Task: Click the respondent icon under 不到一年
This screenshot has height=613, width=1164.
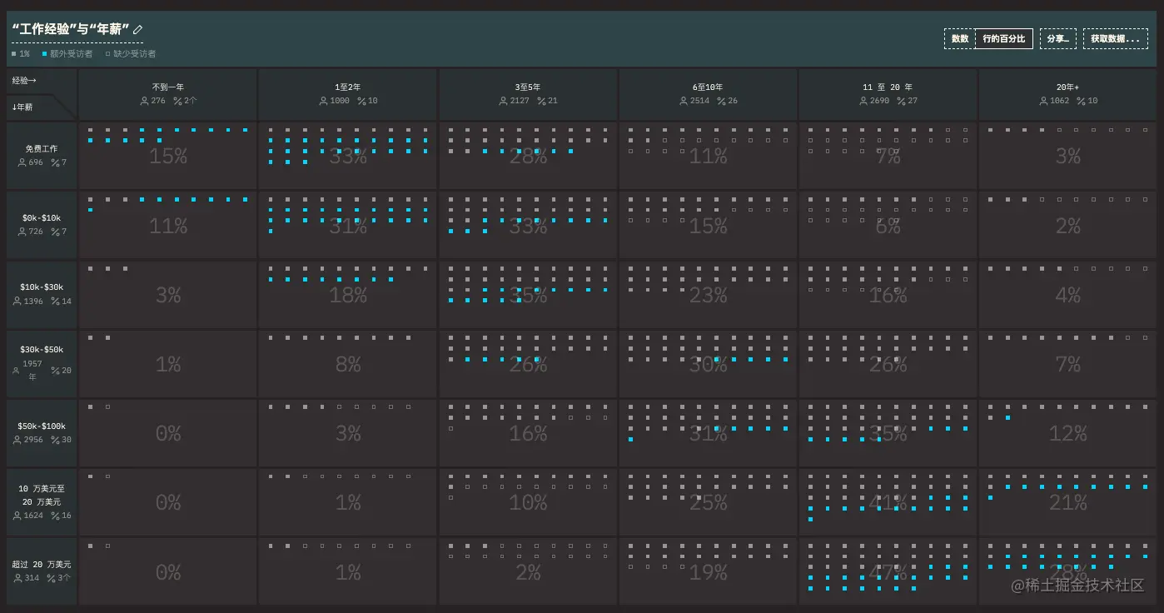Action: point(144,101)
